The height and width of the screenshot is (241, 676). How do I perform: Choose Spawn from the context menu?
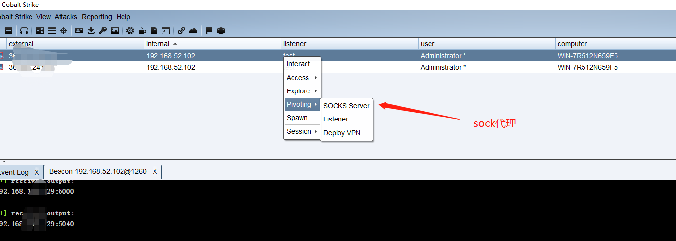tap(302, 118)
